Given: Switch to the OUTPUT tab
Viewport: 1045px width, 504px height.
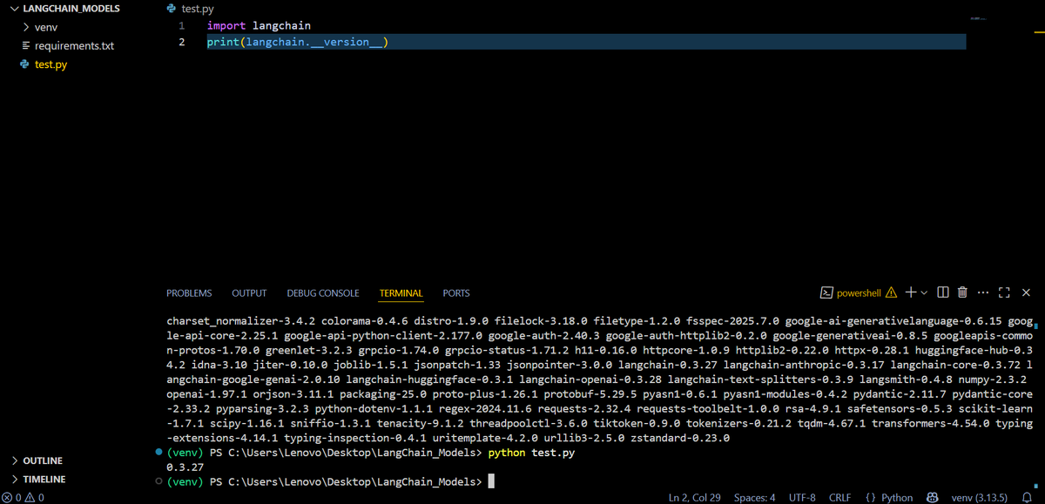Looking at the screenshot, I should (249, 293).
